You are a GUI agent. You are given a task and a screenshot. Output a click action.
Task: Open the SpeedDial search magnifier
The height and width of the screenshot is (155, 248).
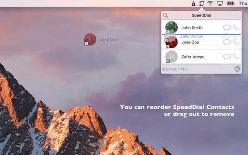click(165, 15)
